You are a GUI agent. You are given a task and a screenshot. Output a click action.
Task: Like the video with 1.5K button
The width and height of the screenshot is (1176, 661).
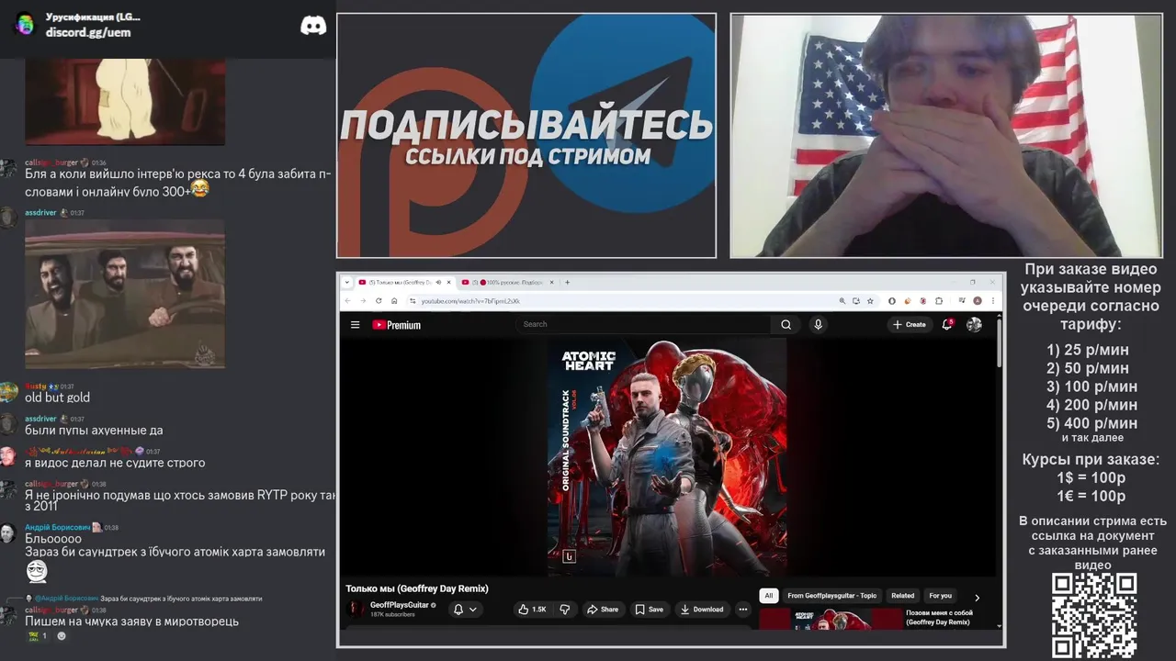pyautogui.click(x=532, y=610)
